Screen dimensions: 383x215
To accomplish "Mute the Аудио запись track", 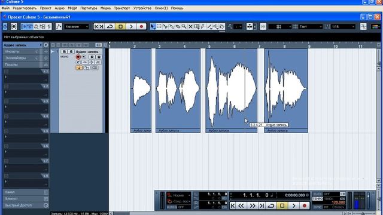I will pos(64,51).
